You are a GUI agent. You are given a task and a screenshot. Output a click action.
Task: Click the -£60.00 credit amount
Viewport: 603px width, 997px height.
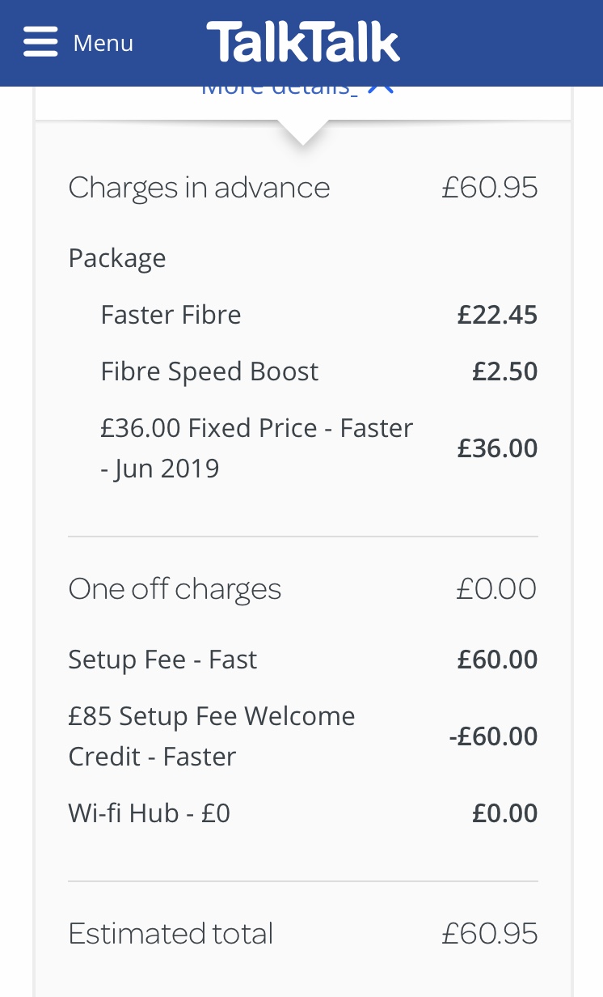point(493,736)
